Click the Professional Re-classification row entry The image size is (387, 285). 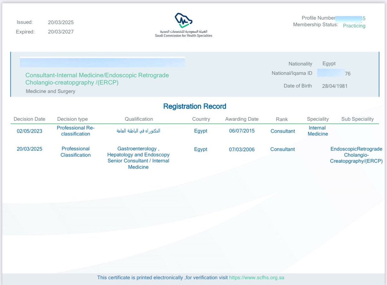(x=75, y=131)
